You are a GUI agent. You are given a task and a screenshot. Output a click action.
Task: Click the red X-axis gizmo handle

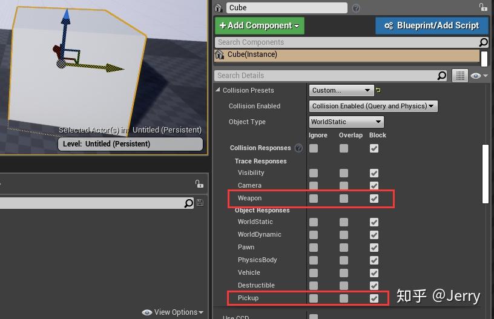coord(57,50)
